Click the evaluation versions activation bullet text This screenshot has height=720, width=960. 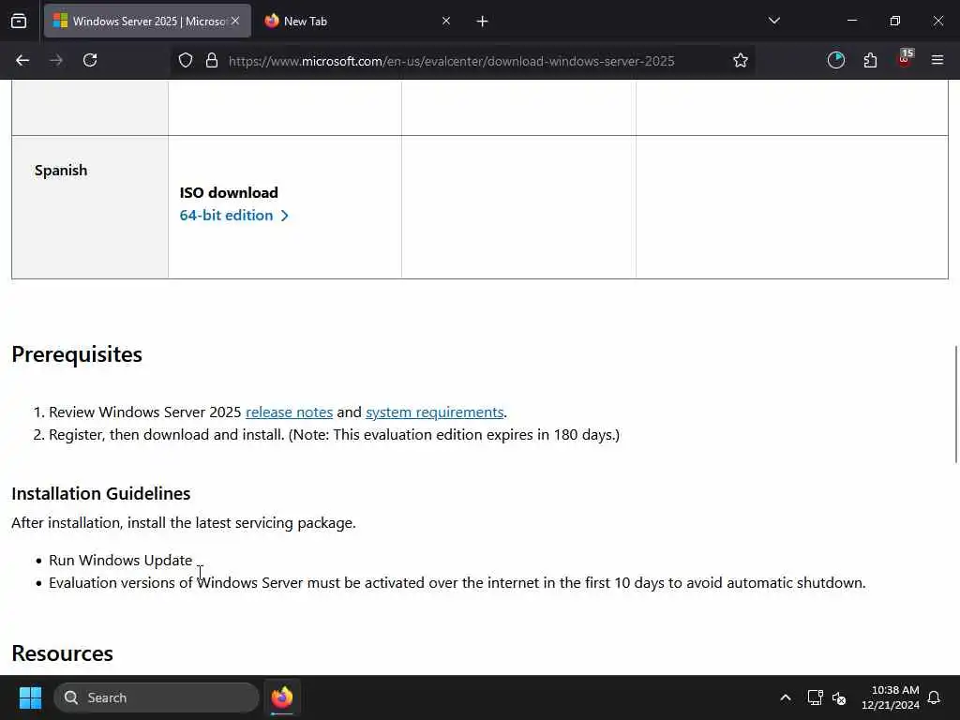click(x=457, y=583)
